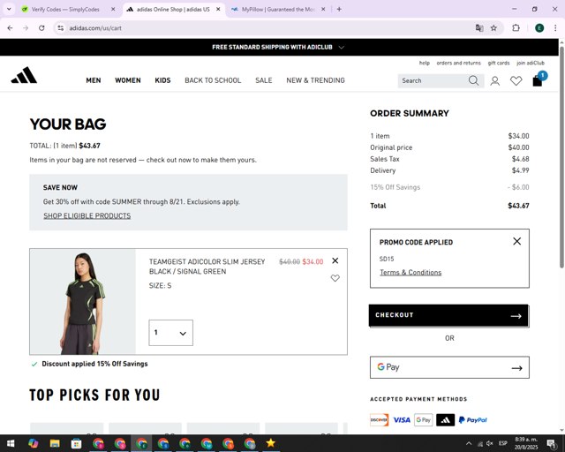Open MEN menu
565x452 pixels.
[94, 80]
